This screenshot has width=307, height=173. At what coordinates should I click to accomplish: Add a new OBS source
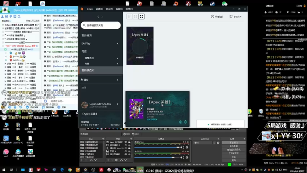[x=108, y=160]
